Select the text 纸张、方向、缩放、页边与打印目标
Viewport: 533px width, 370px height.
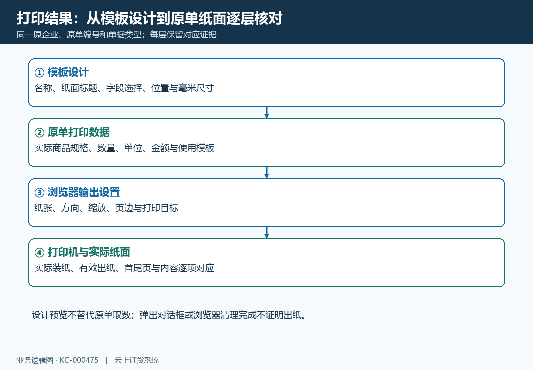click(106, 208)
